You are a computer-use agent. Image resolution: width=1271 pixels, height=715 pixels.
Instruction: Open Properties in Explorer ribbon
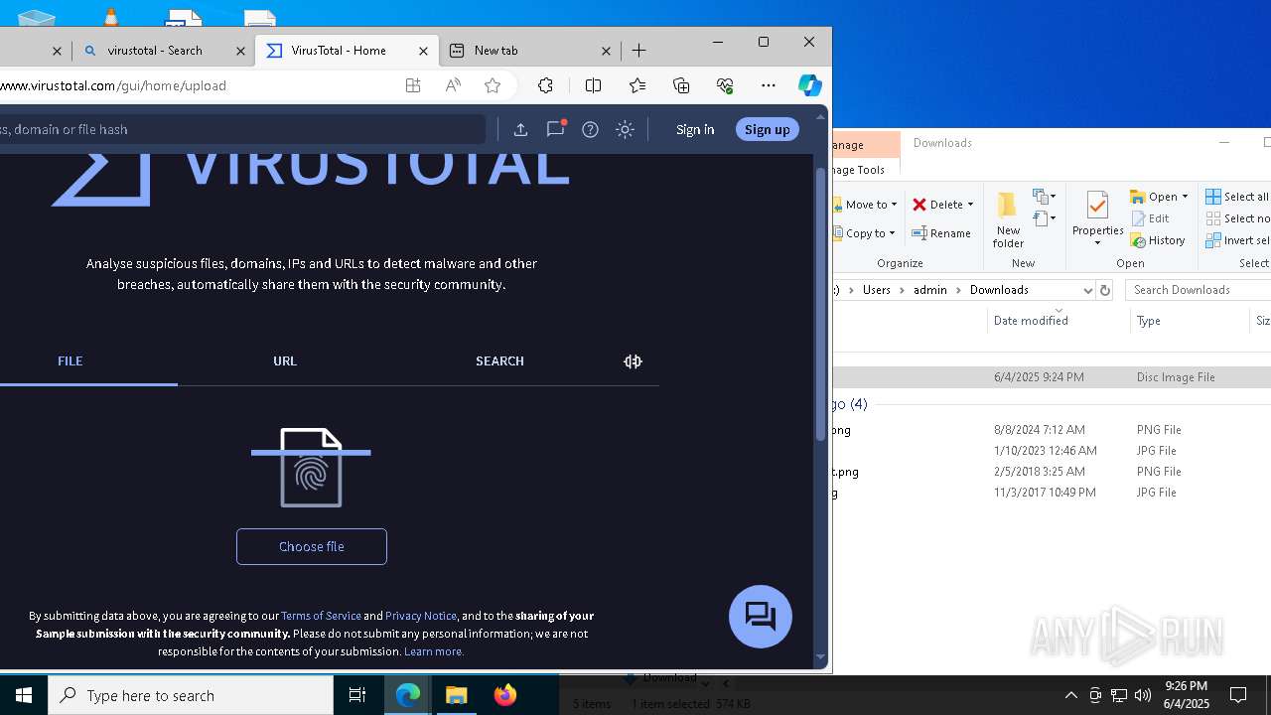point(1097,218)
